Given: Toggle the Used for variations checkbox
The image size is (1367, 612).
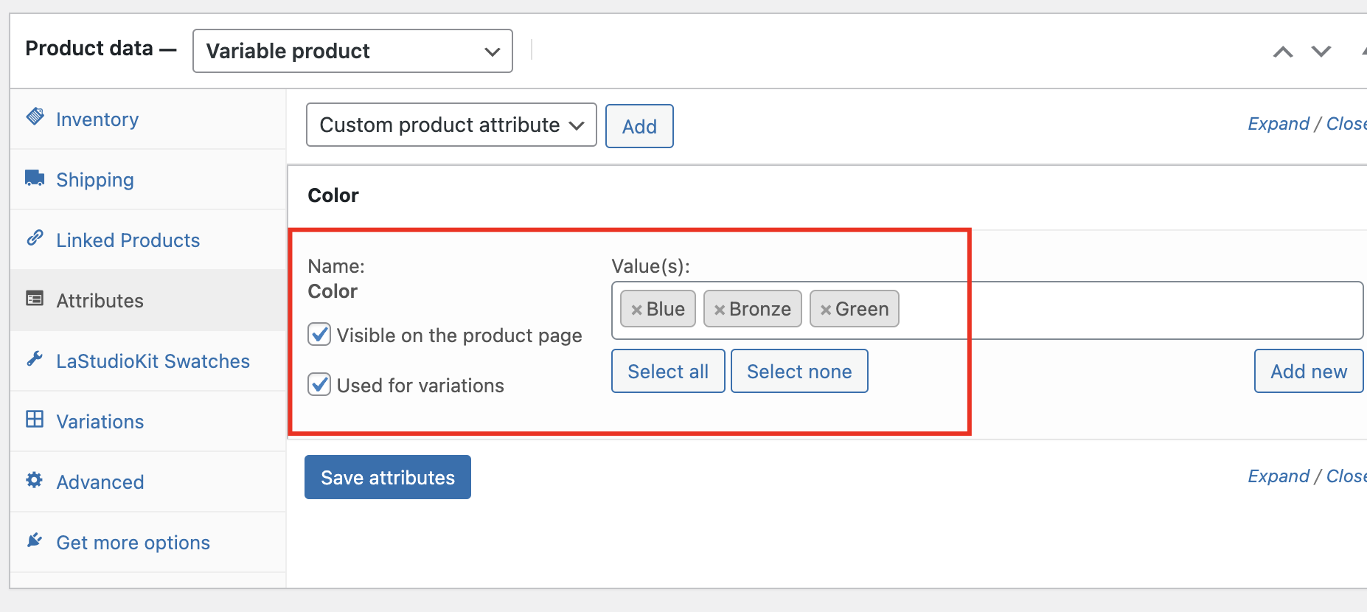Looking at the screenshot, I should (319, 385).
